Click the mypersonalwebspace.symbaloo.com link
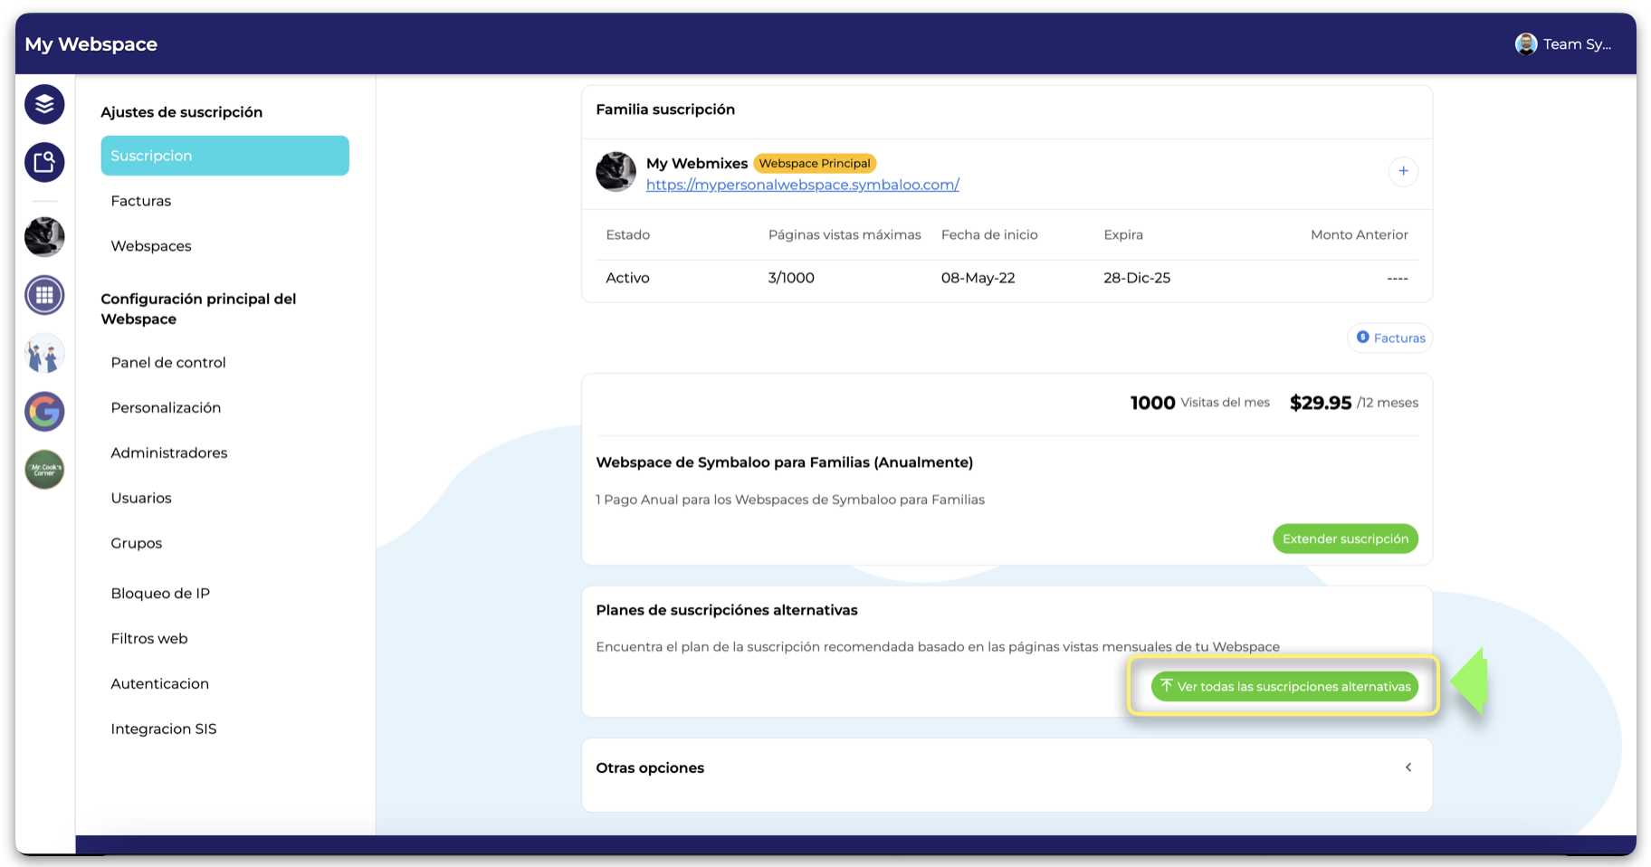Image resolution: width=1651 pixels, height=867 pixels. click(x=803, y=185)
